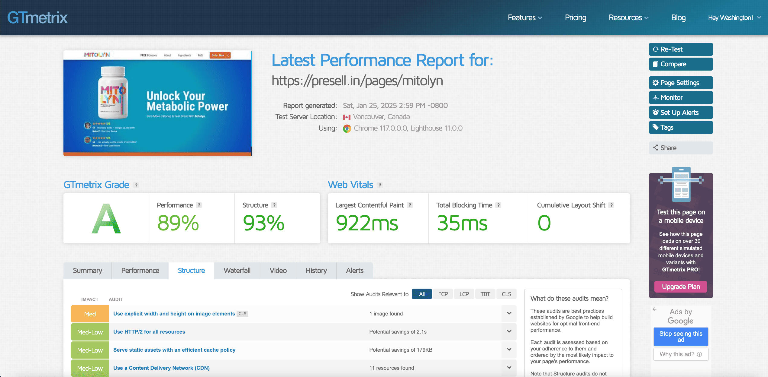768x377 pixels.
Task: Click the Monitor pulse icon
Action: pyautogui.click(x=655, y=97)
